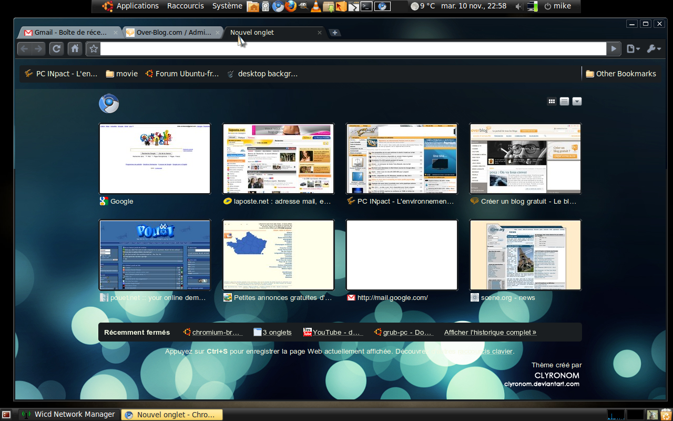Screen dimensions: 673x421
Task: Open the clock showing mar. 10 nov.
Action: [x=474, y=6]
